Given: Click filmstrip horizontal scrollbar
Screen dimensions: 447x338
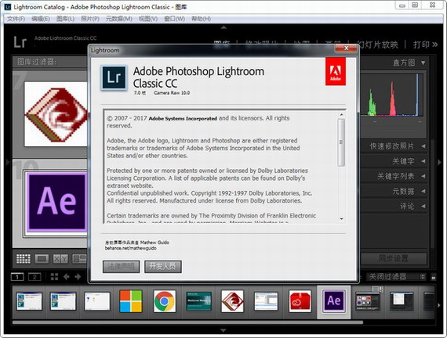Looking at the screenshot, I should (x=187, y=322).
